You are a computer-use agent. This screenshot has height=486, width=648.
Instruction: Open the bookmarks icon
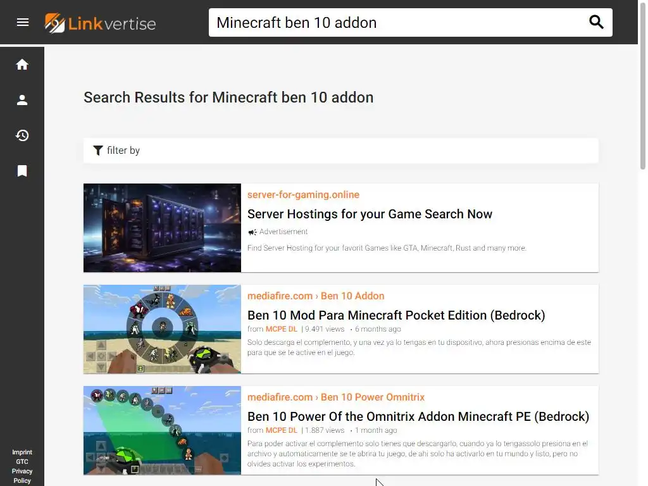click(x=22, y=171)
